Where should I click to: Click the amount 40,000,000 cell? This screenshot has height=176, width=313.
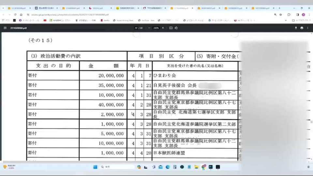(103, 105)
